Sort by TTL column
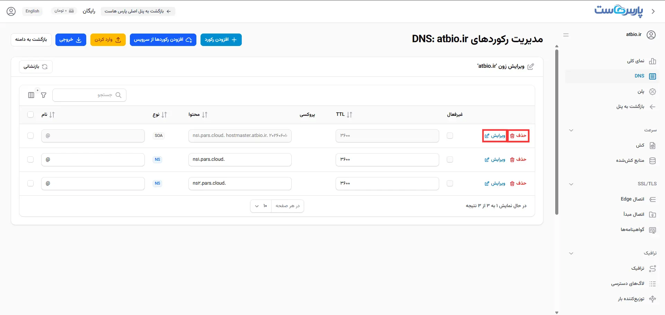This screenshot has width=665, height=315. [x=344, y=115]
